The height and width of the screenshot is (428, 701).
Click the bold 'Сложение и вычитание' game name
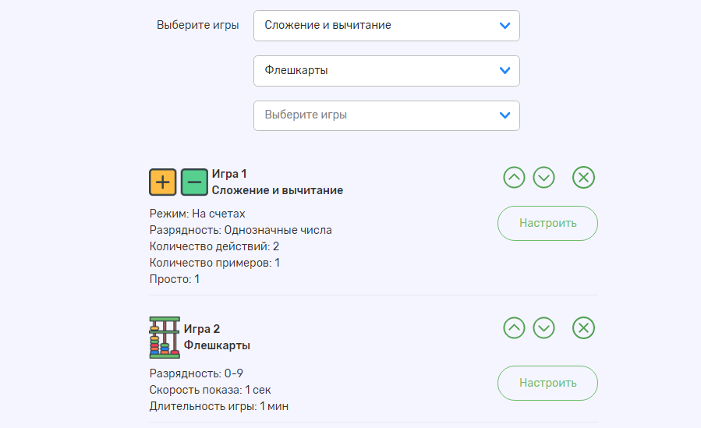pos(277,190)
